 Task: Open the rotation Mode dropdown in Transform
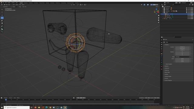point(182,57)
